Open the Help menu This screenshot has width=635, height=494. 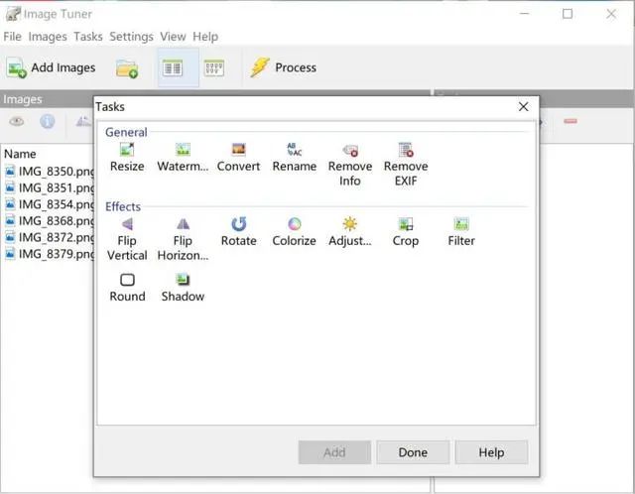205,37
